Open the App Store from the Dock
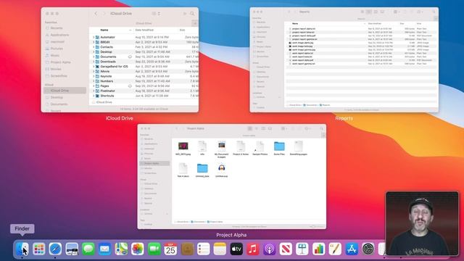 coord(352,249)
